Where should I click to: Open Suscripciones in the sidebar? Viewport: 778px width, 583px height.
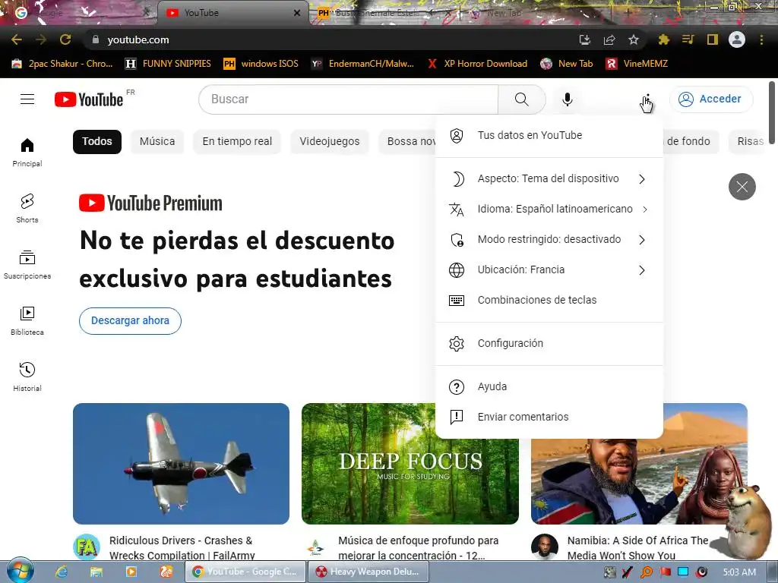[27, 265]
